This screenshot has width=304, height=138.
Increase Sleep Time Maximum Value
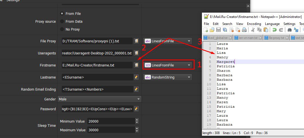(x=137, y=128)
